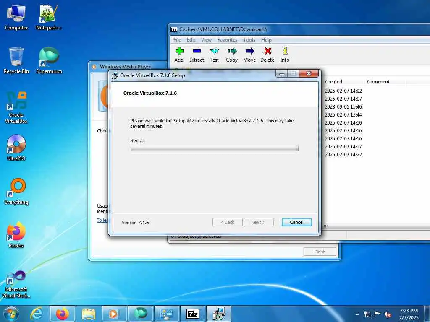Click the disabled Next button in VirtualBox Setup
Screen dimensions: 430x322
[258, 222]
